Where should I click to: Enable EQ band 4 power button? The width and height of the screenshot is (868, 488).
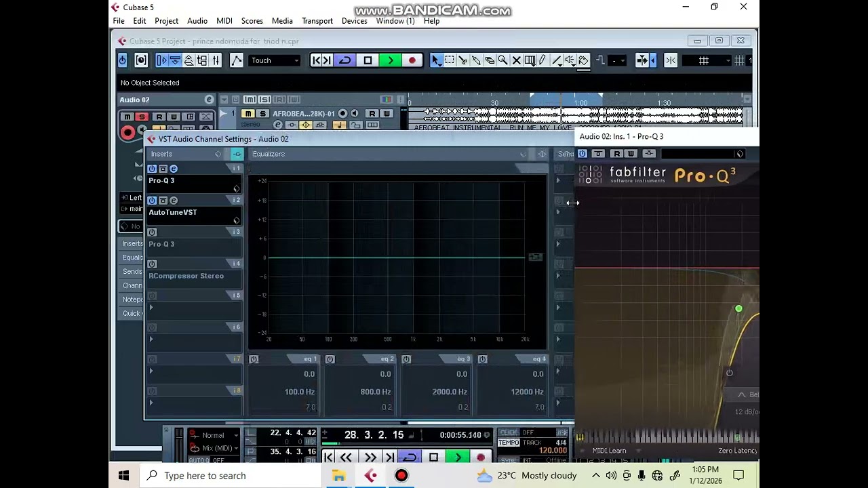pos(483,359)
